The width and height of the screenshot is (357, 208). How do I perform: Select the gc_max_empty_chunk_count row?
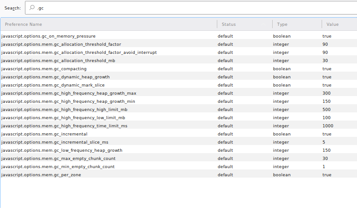[x=58, y=158]
